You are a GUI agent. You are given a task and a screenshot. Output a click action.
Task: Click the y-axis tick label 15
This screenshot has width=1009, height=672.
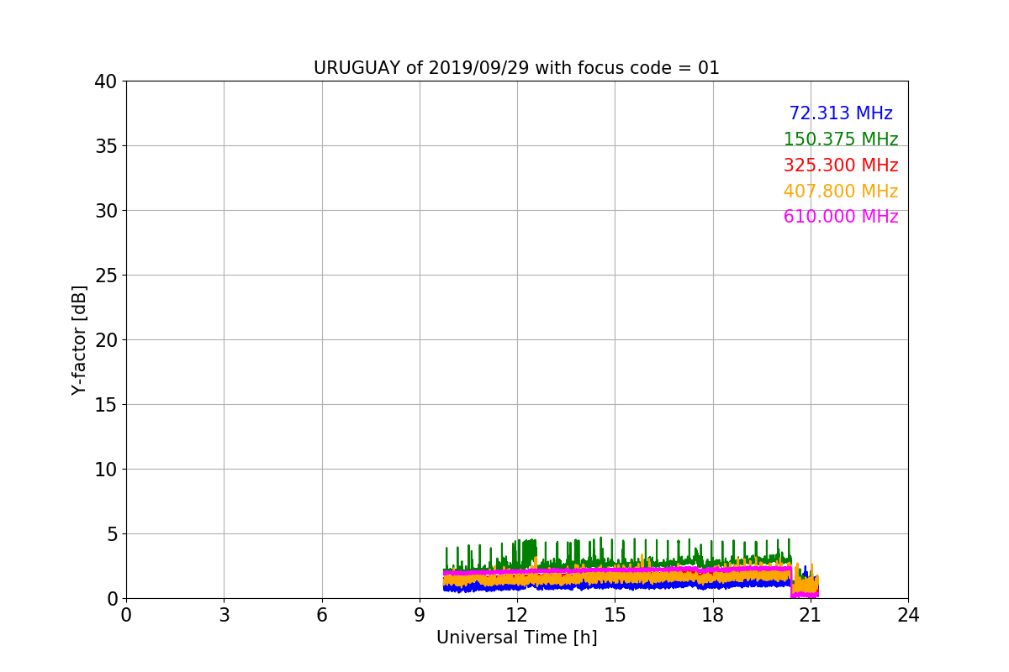(x=105, y=405)
